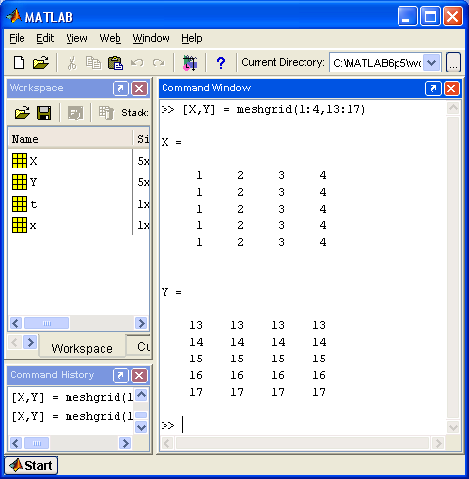Select variable Y grid icon in Workspace

(x=20, y=182)
